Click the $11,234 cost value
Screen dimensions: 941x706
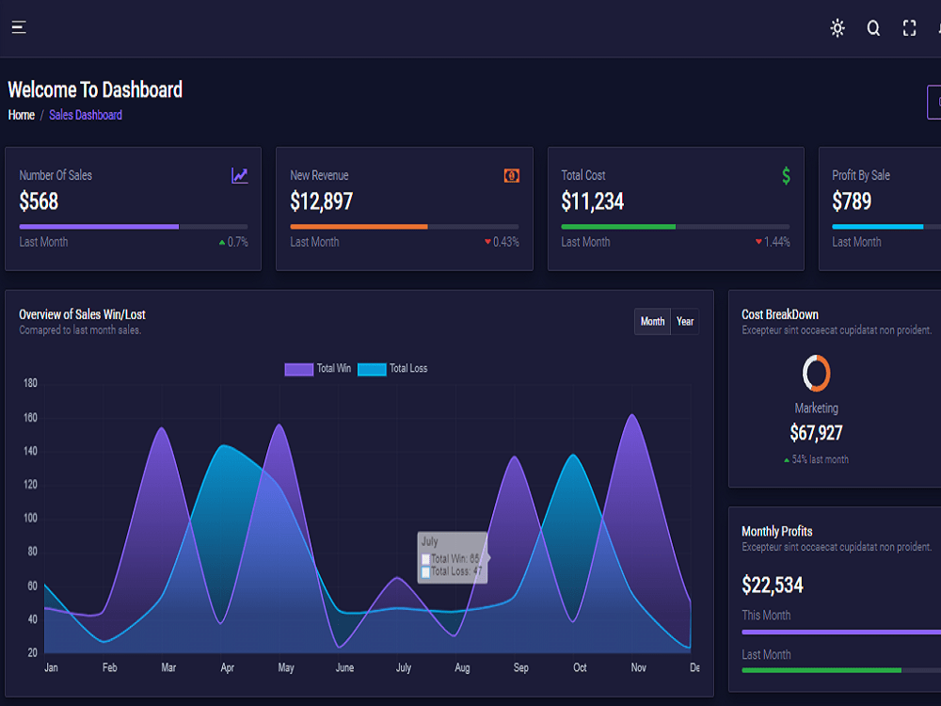(x=592, y=201)
